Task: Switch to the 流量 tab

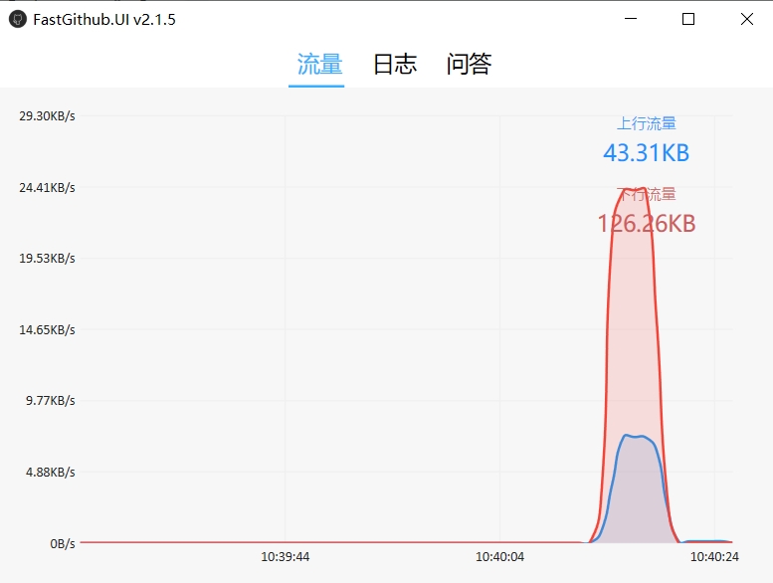Action: [319, 65]
